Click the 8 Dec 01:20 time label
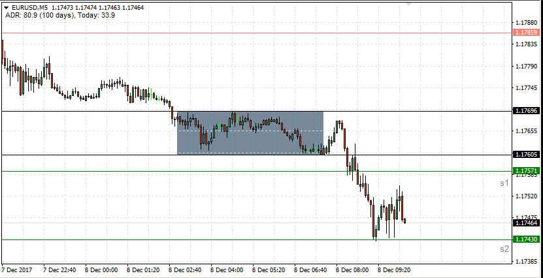Viewport: 543px width, 278px height. coord(143,270)
